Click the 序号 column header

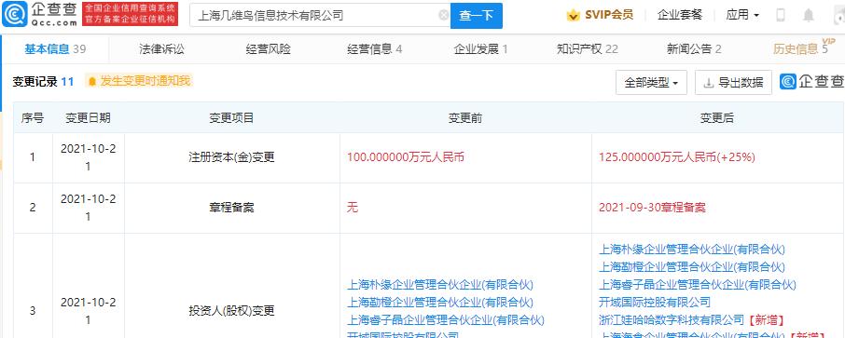click(33, 118)
